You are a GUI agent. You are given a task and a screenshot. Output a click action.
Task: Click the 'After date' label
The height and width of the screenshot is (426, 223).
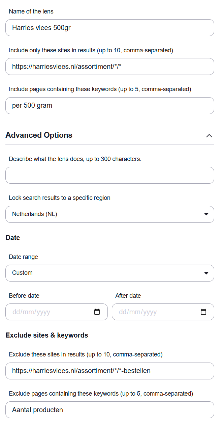[x=128, y=296]
